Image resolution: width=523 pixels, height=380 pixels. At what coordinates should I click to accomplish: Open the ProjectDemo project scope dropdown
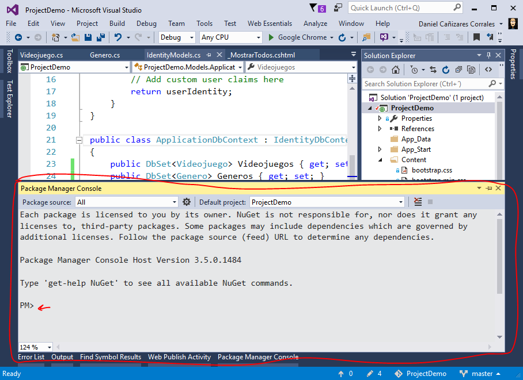click(x=74, y=67)
